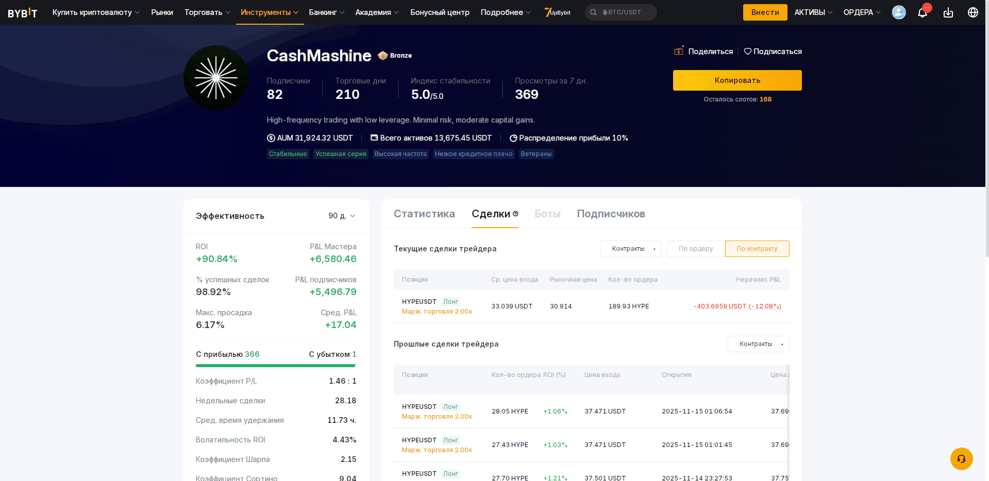Expand the Торговать menu
This screenshot has height=481, width=989.
click(x=207, y=12)
